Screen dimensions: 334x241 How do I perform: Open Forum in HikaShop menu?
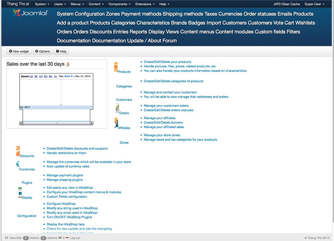[x=170, y=41]
